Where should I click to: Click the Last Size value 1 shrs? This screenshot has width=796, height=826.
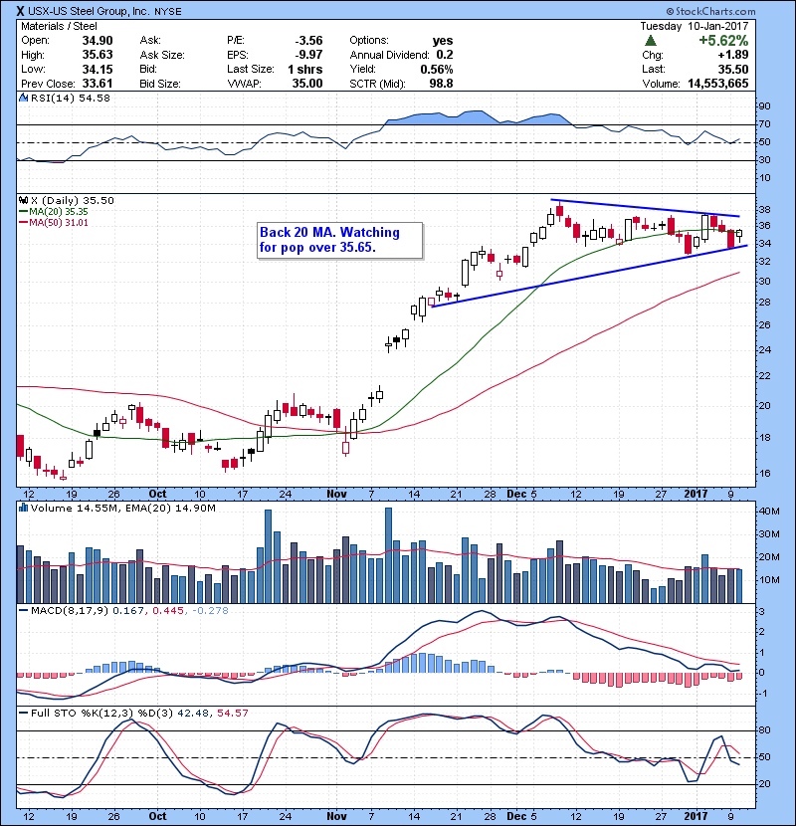(305, 69)
